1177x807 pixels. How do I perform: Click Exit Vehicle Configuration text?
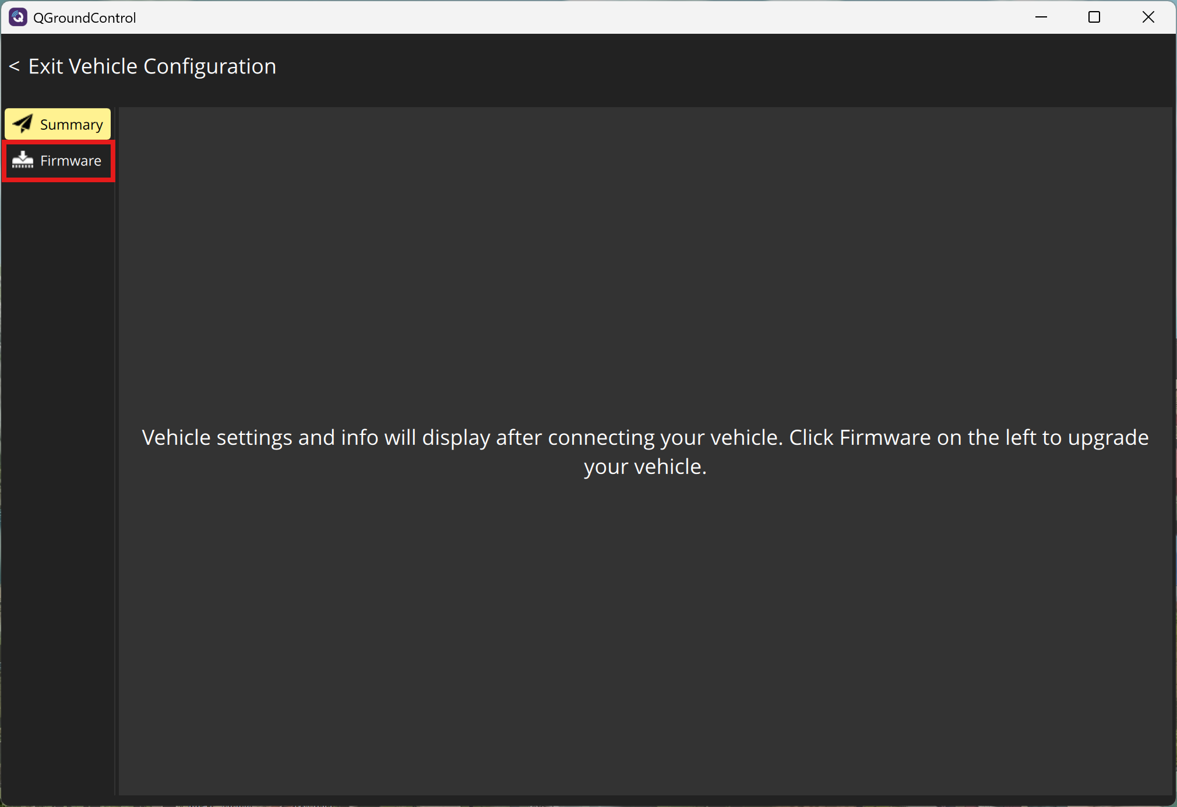point(152,66)
